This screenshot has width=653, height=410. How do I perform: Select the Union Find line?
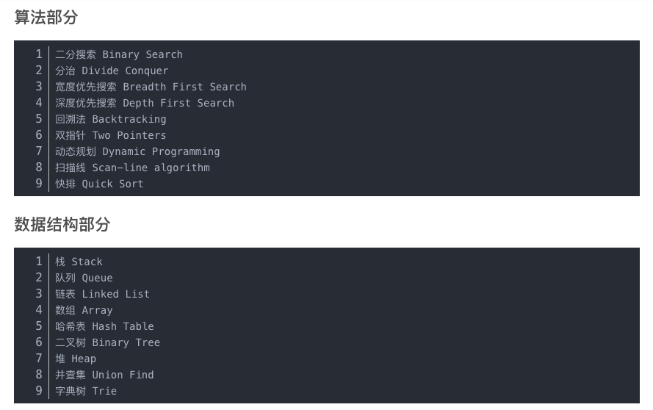tap(104, 375)
